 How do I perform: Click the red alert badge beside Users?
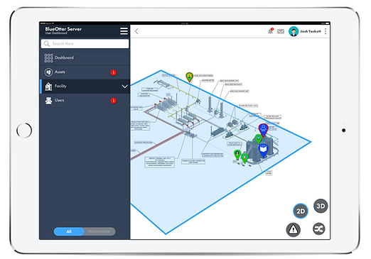pos(114,101)
